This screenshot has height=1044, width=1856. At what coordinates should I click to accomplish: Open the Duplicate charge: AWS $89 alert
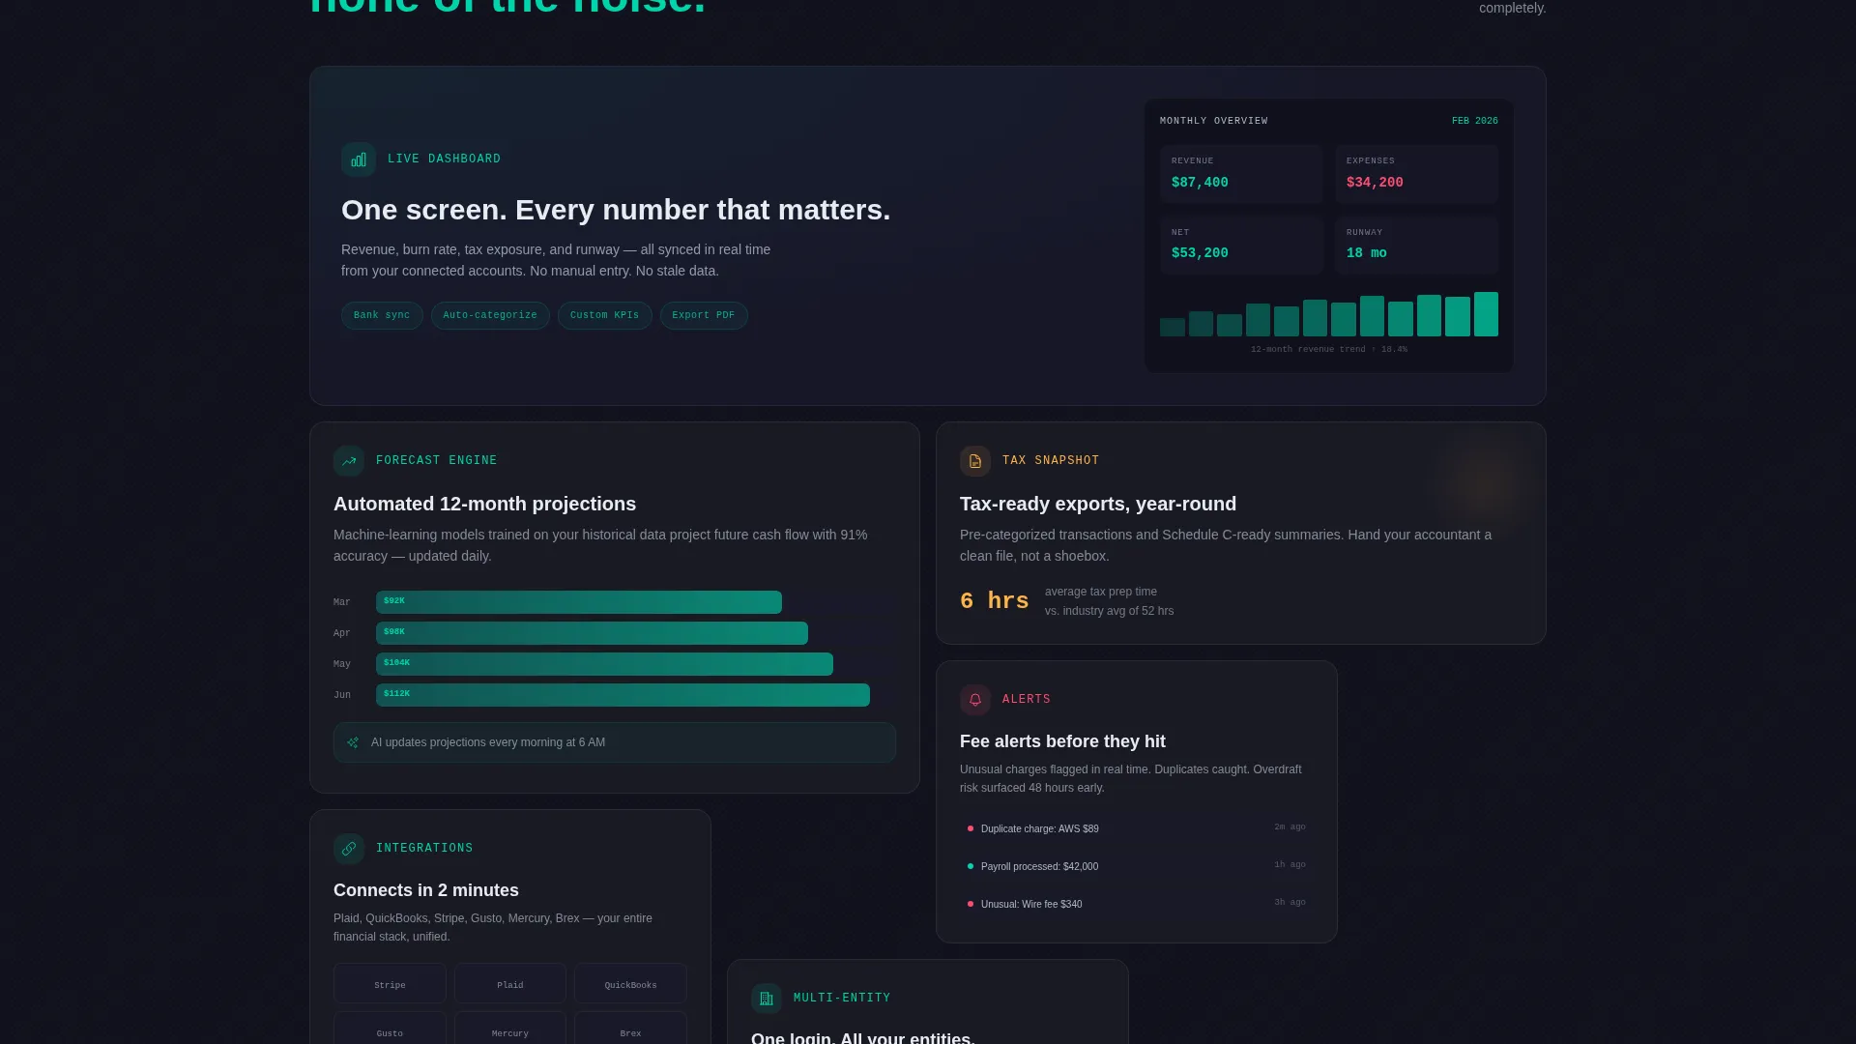[1136, 828]
